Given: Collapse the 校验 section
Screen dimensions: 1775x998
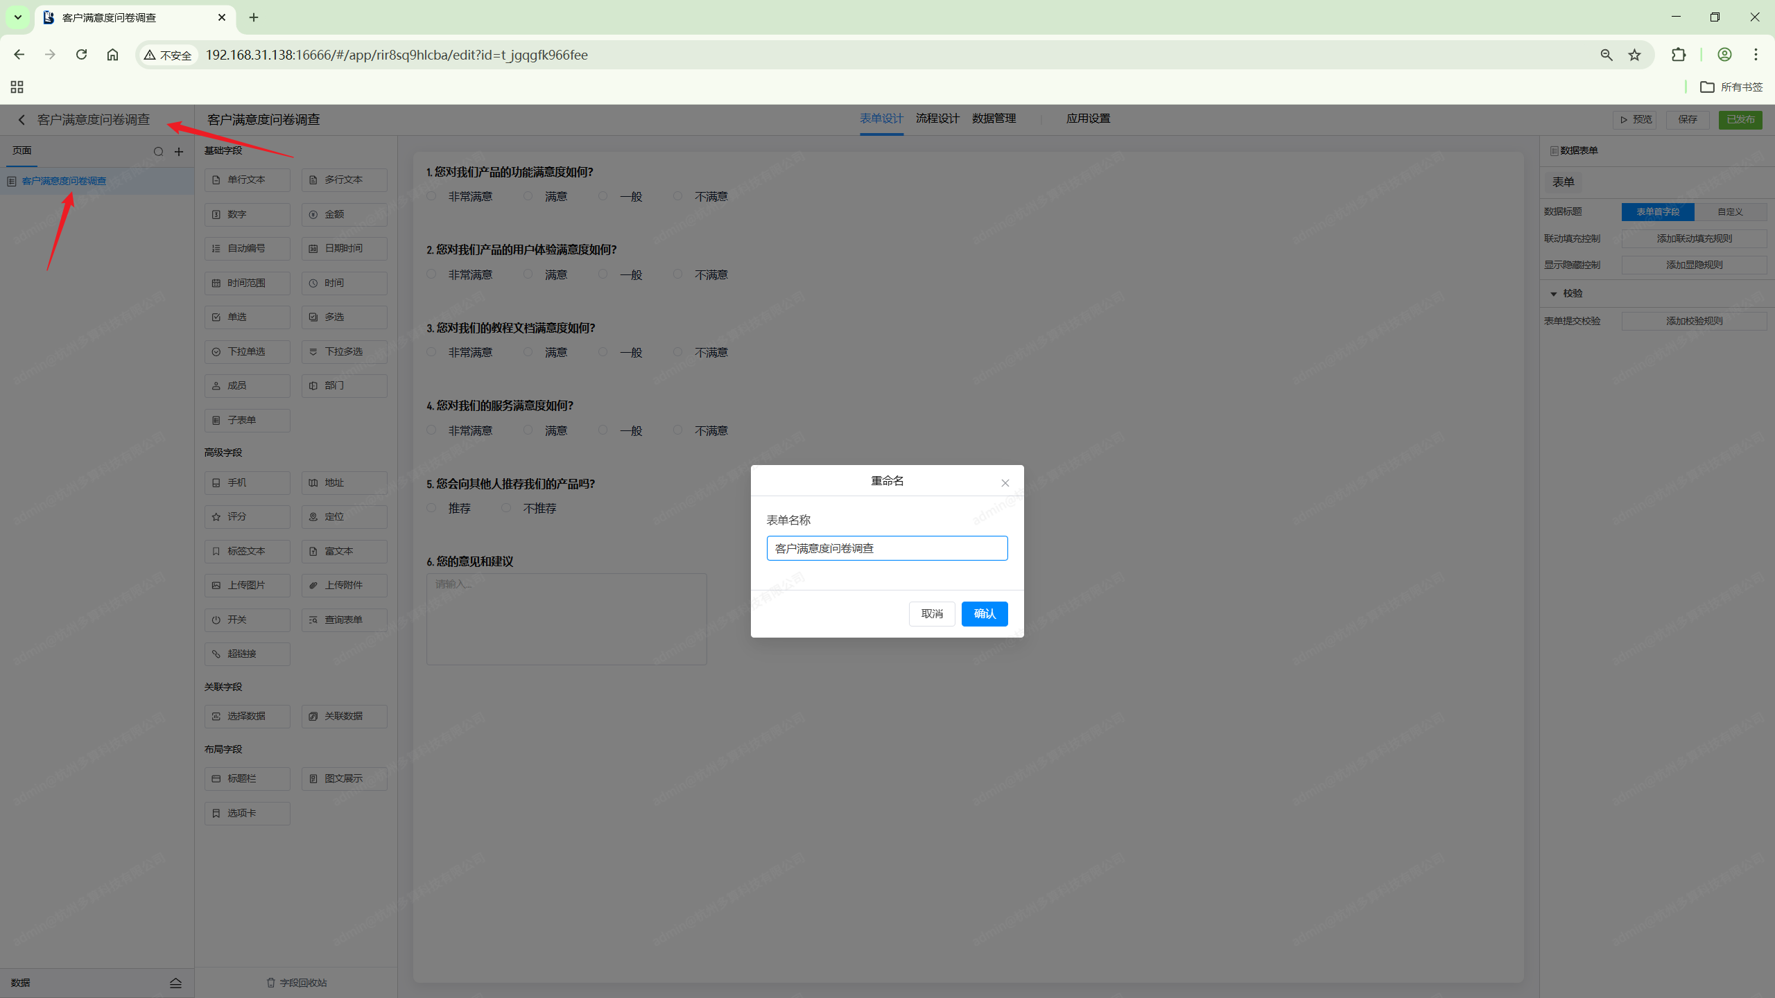Looking at the screenshot, I should [1553, 294].
